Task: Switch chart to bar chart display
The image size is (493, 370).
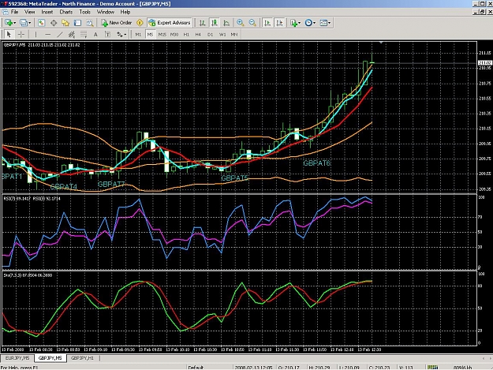Action: tap(203, 23)
